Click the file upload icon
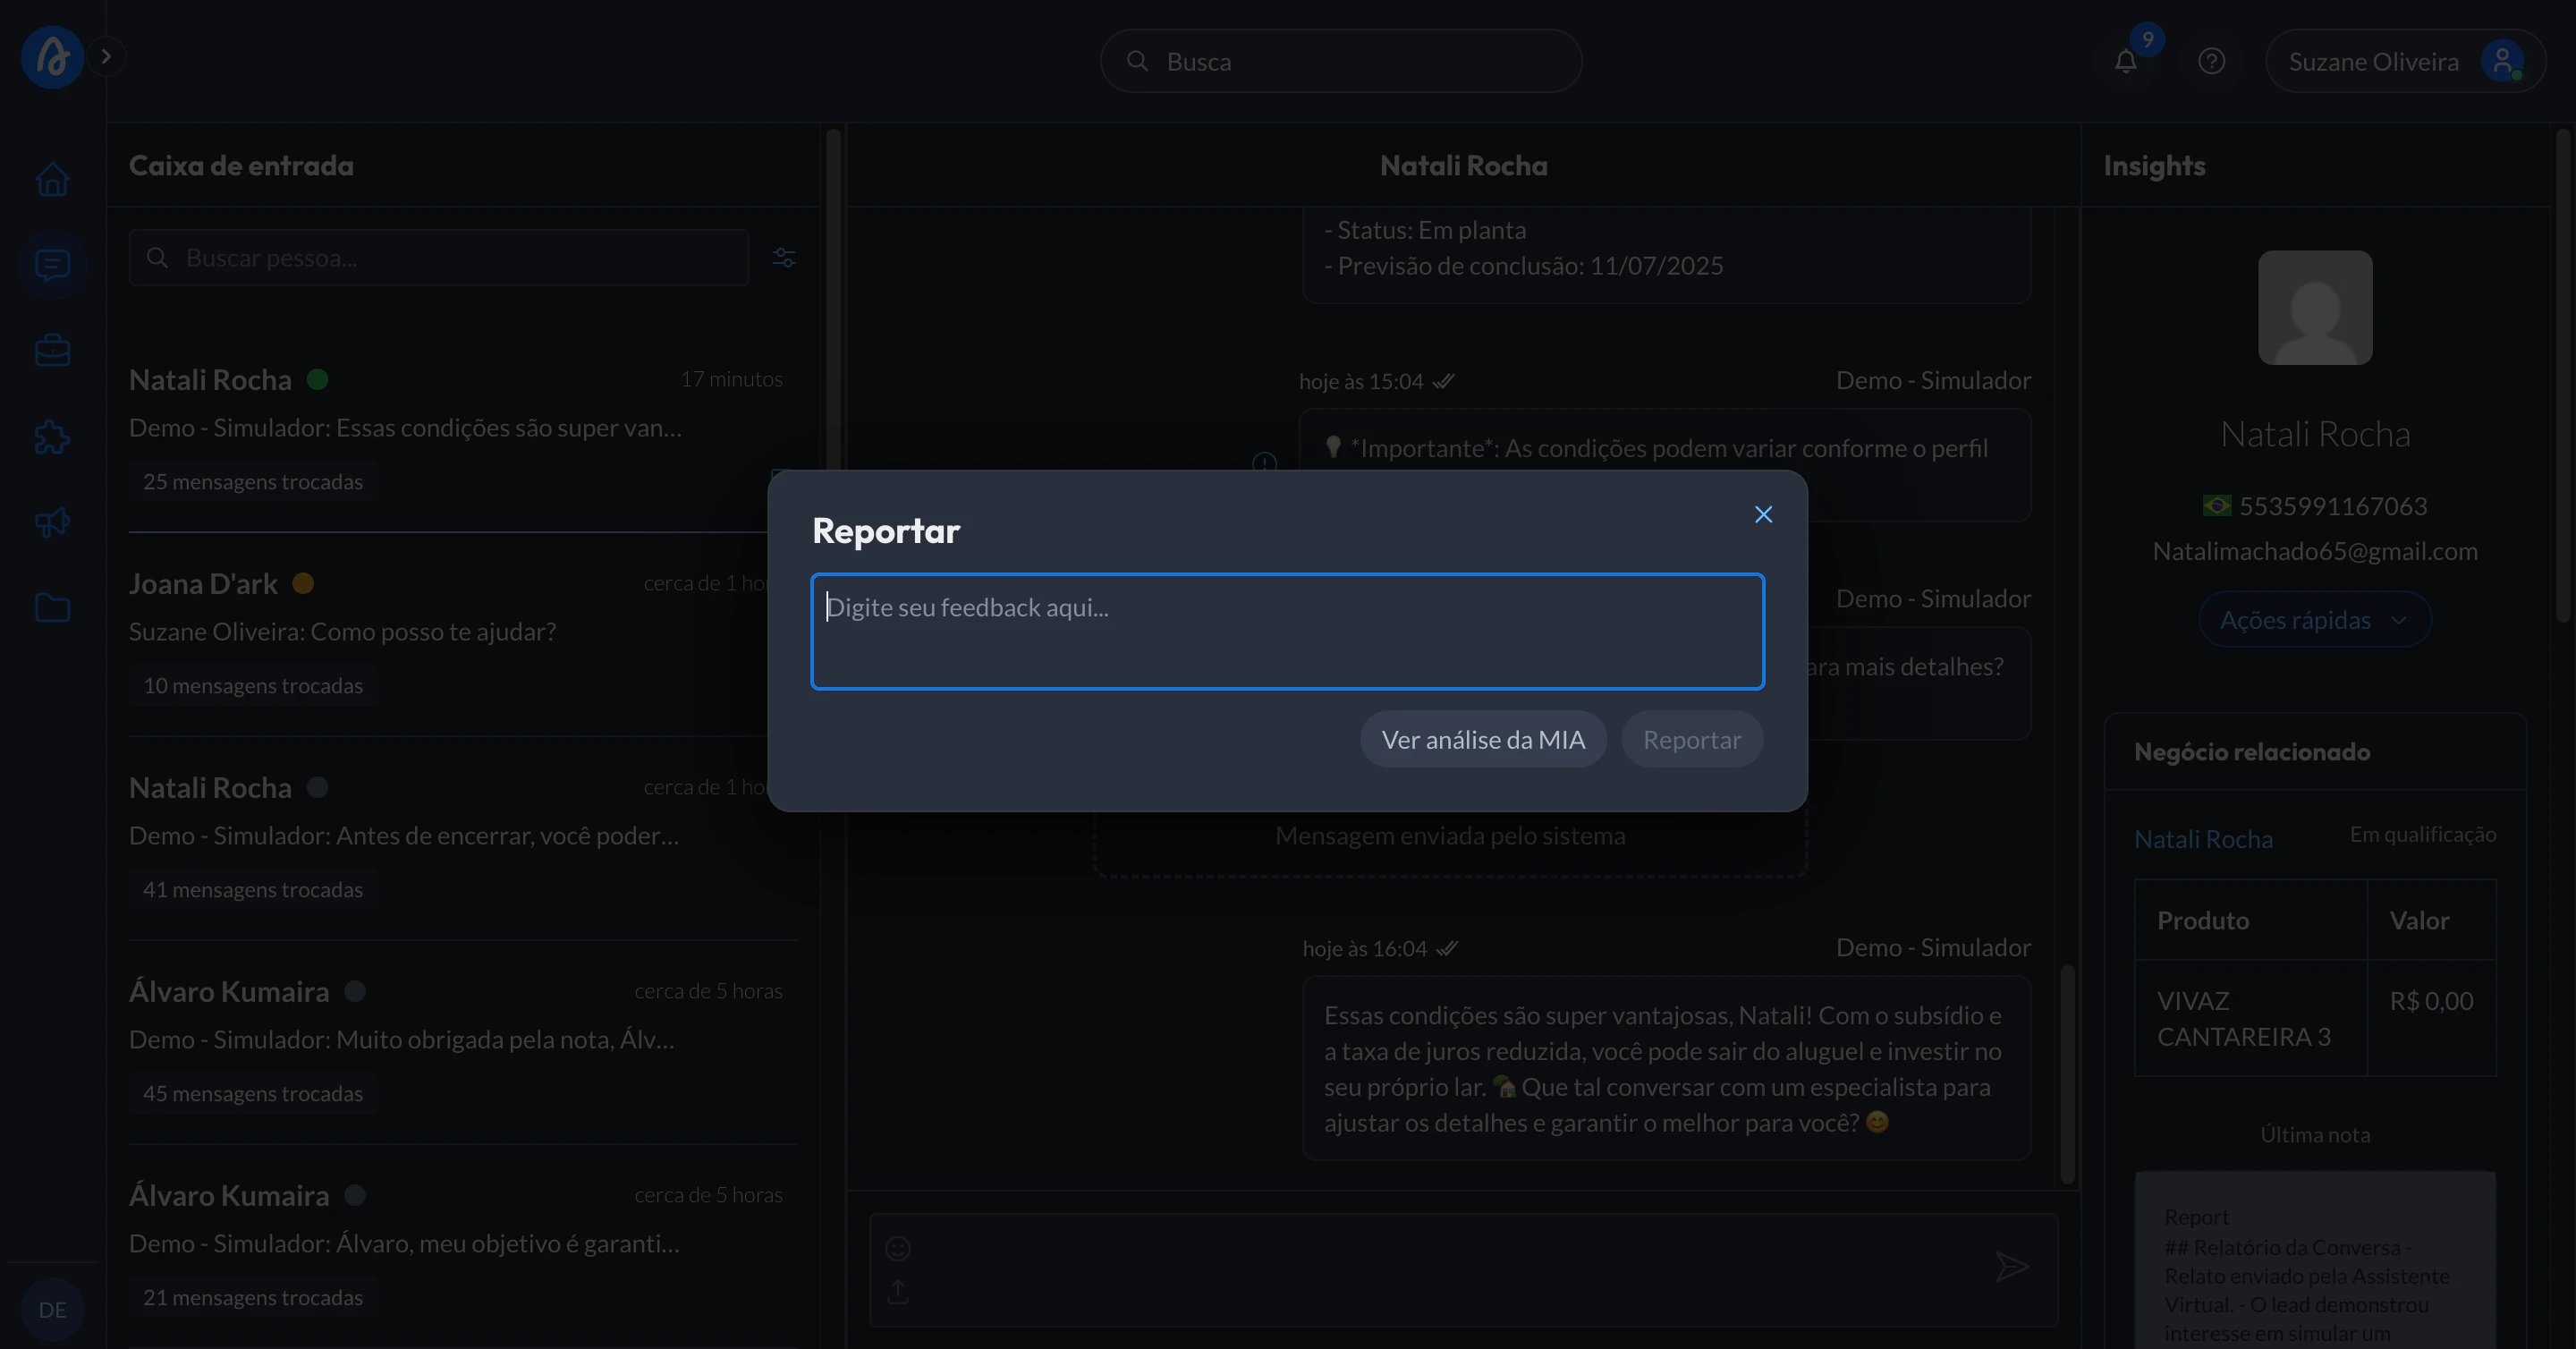The height and width of the screenshot is (1349, 2576). pos(898,1292)
